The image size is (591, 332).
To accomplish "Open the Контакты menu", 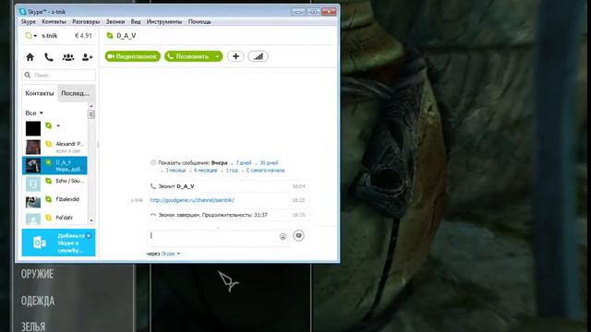I will 54,22.
